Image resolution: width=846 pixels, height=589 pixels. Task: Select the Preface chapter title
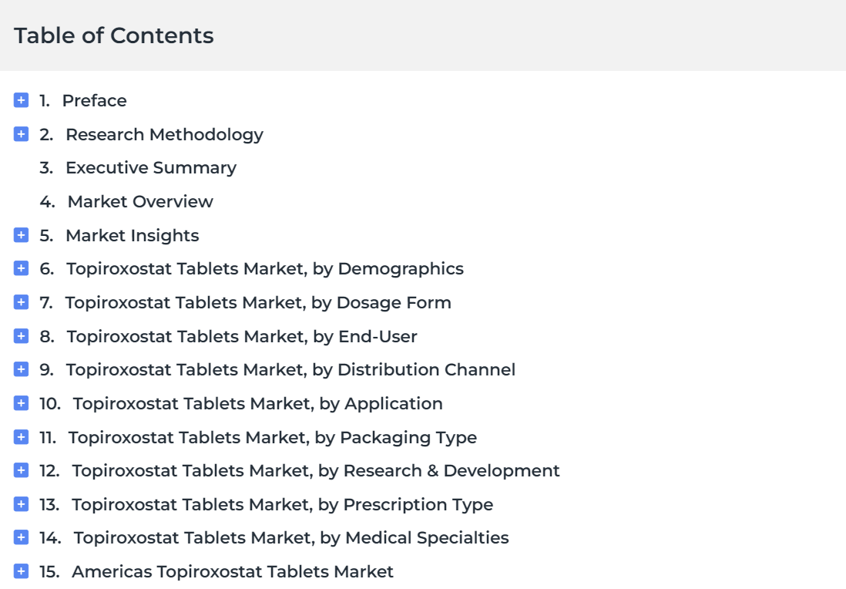pos(95,100)
